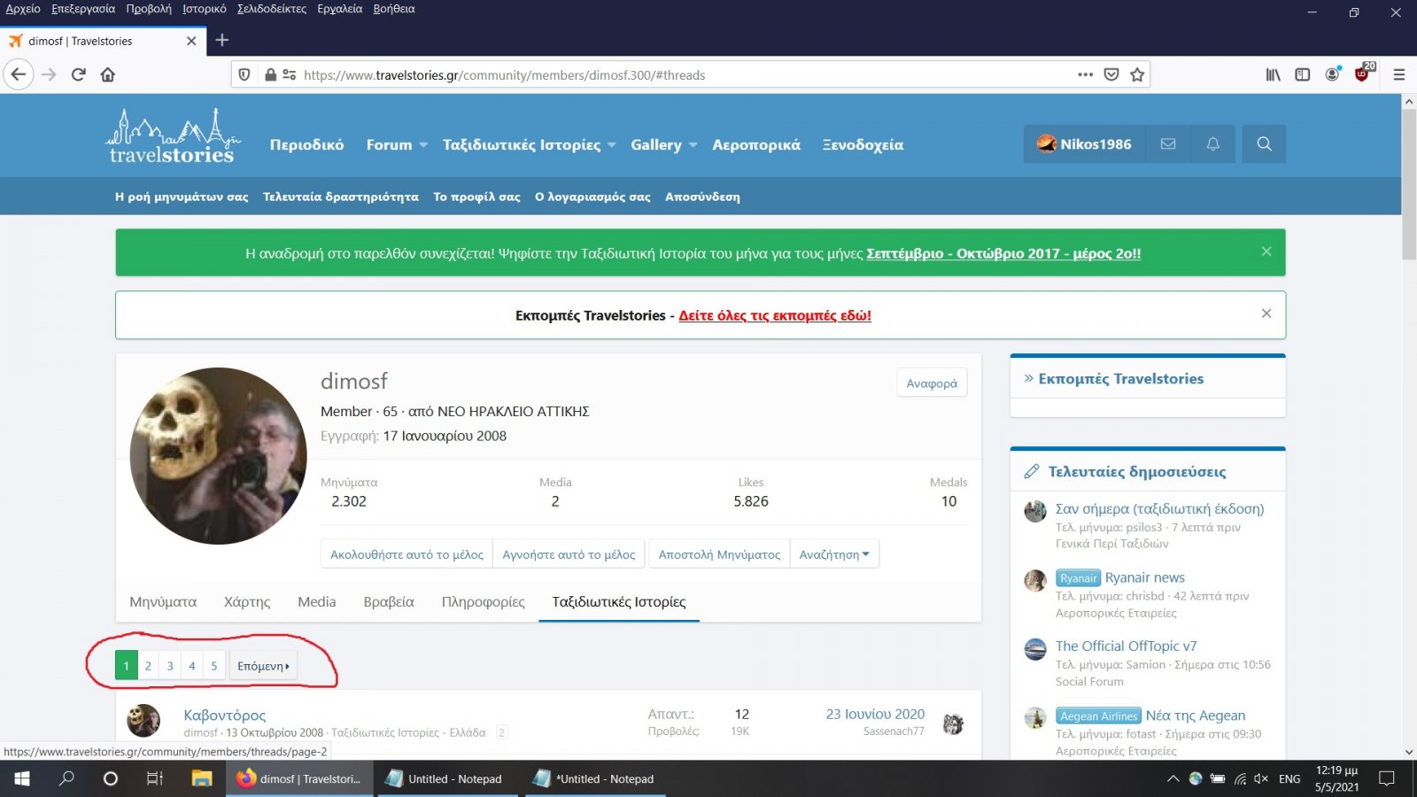Image resolution: width=1417 pixels, height=797 pixels.
Task: Open the Καβοντόρος thread
Action: (x=224, y=715)
